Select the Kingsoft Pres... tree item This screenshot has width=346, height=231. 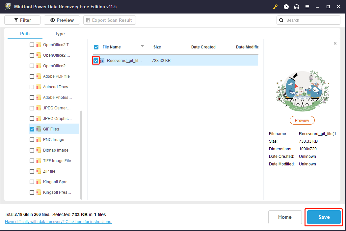click(57, 192)
